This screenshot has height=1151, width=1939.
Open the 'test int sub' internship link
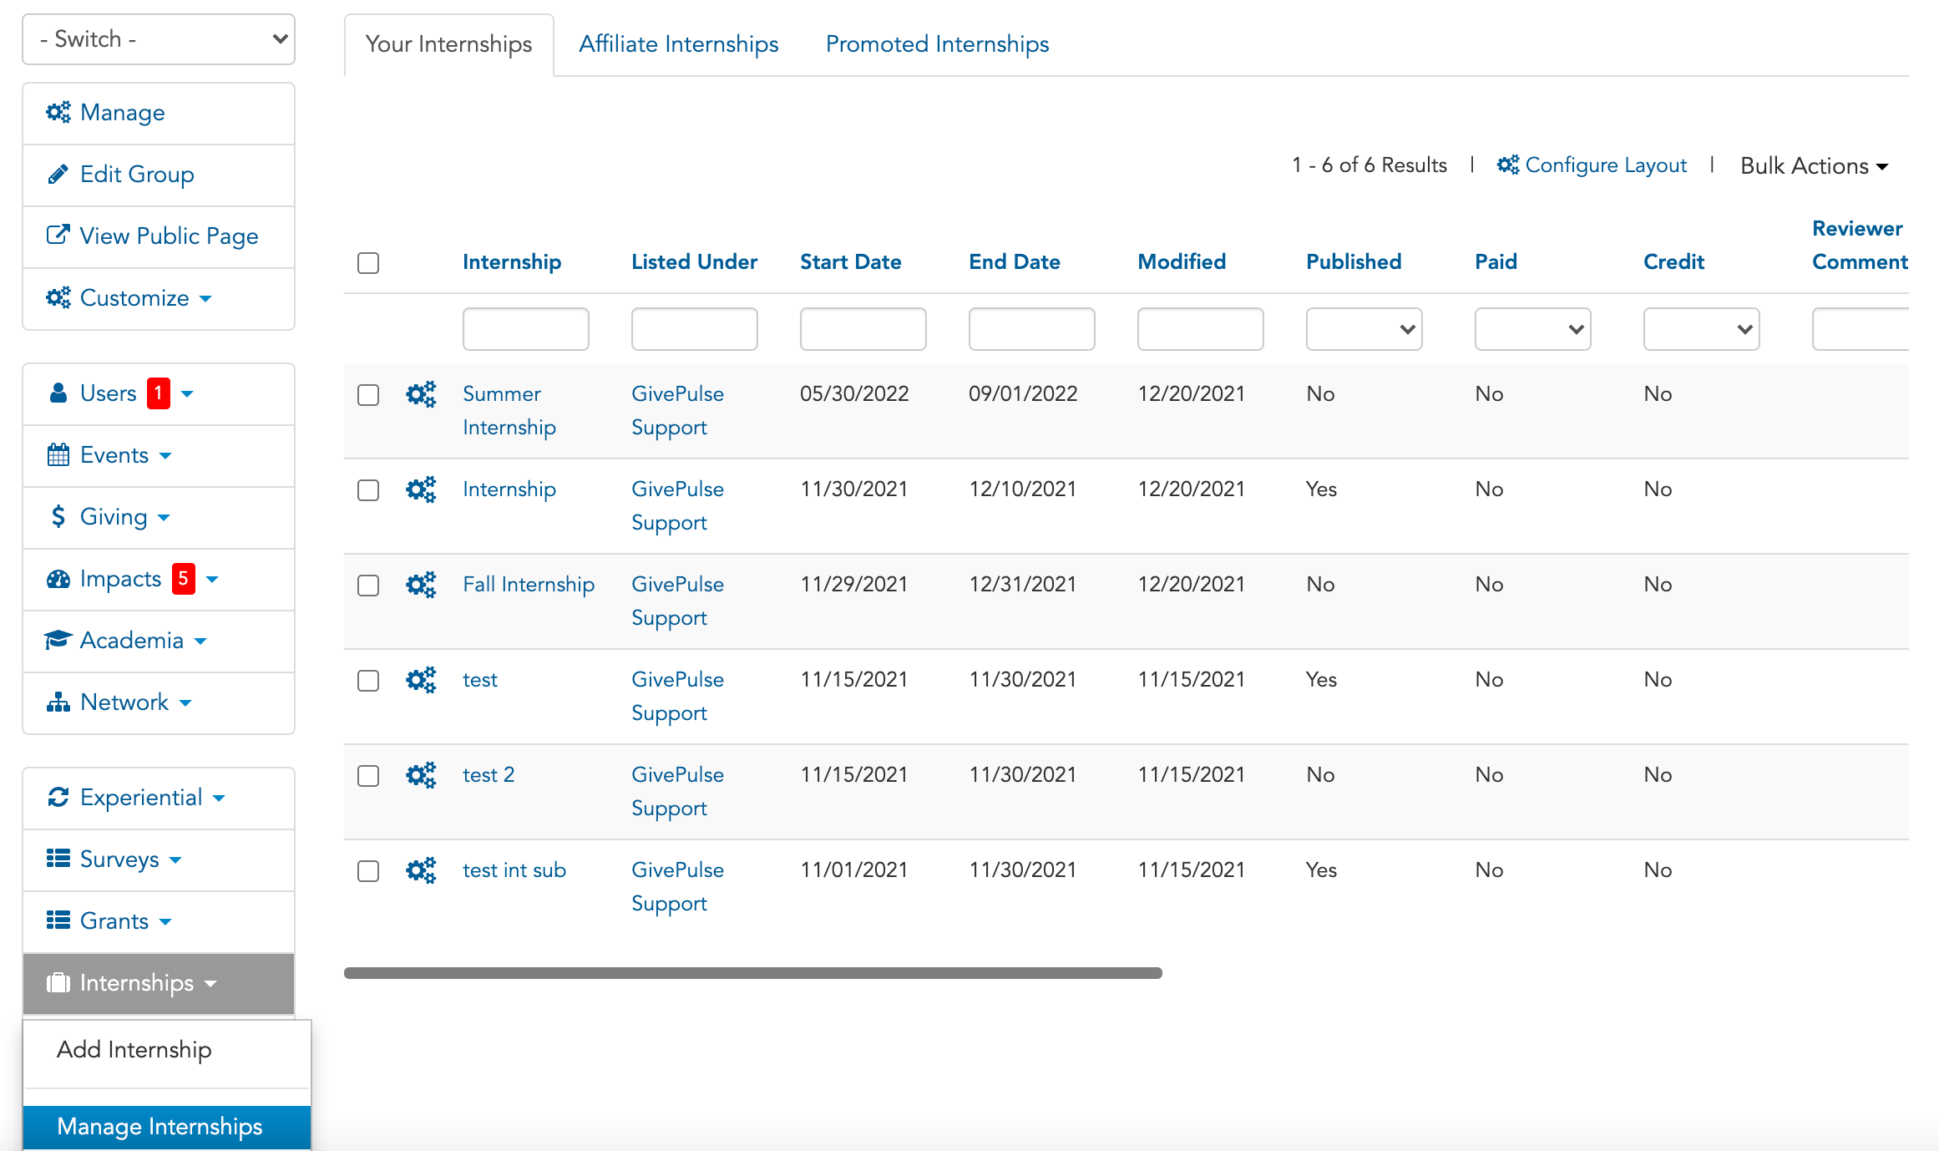click(514, 870)
